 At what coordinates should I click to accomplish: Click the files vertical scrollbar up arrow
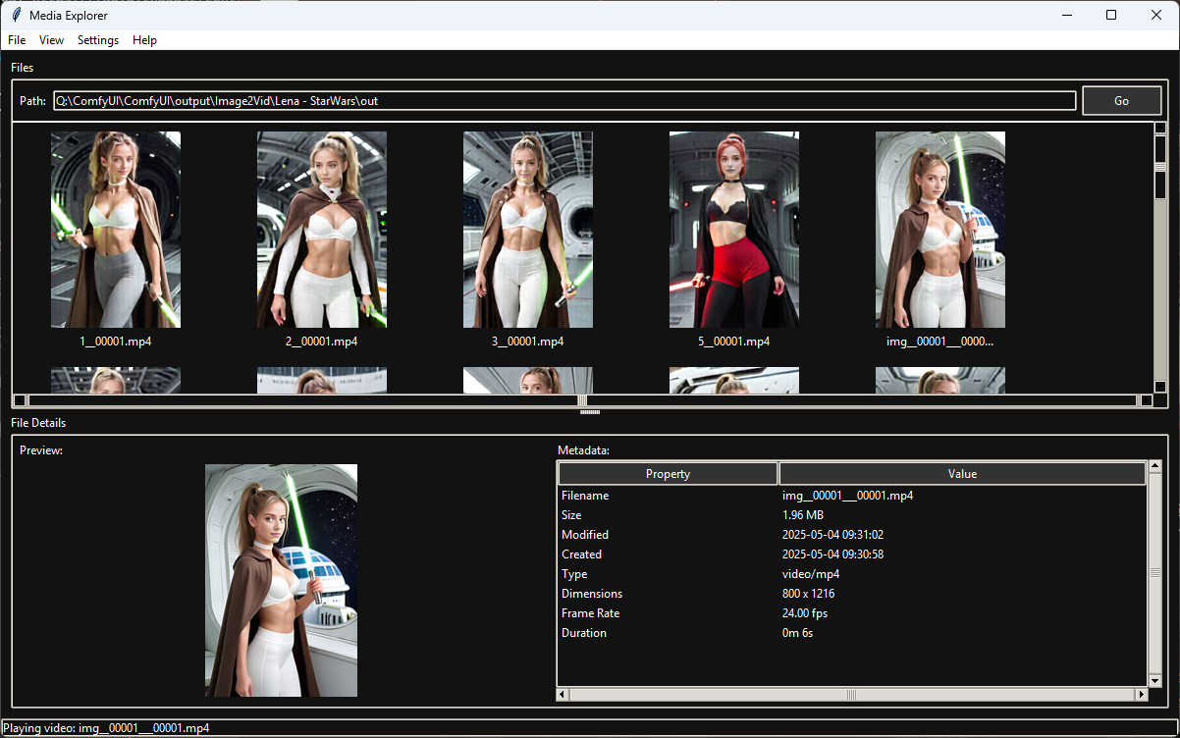(x=1160, y=129)
